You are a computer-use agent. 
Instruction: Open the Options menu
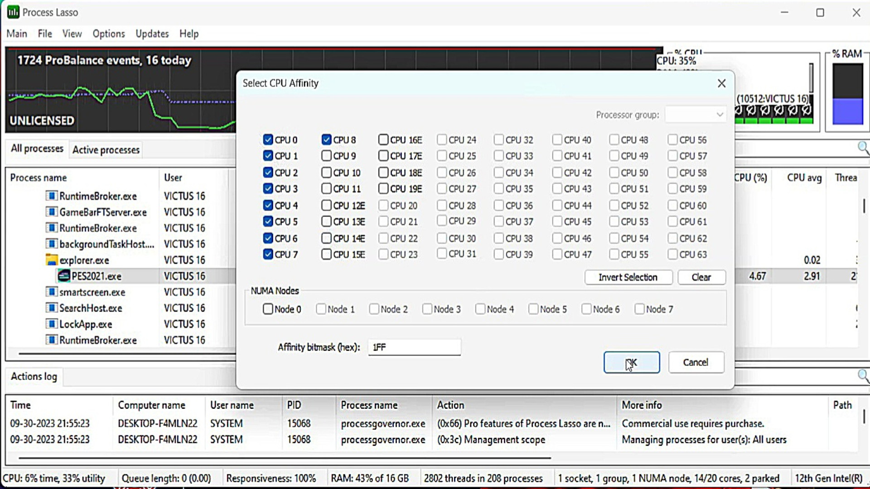[109, 34]
